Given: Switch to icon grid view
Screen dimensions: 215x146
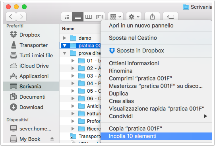Looking at the screenshot, I should (67, 17).
